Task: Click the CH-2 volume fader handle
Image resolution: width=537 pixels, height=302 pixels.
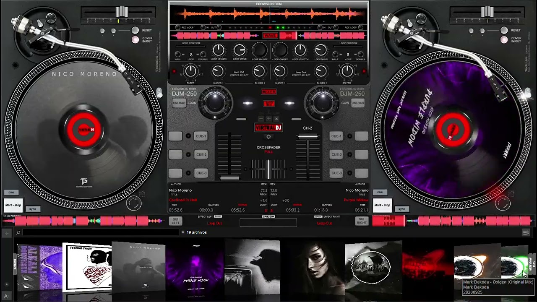Action: [x=308, y=137]
